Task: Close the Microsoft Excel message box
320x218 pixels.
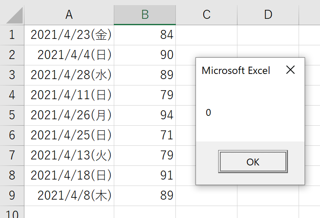Action: point(290,70)
